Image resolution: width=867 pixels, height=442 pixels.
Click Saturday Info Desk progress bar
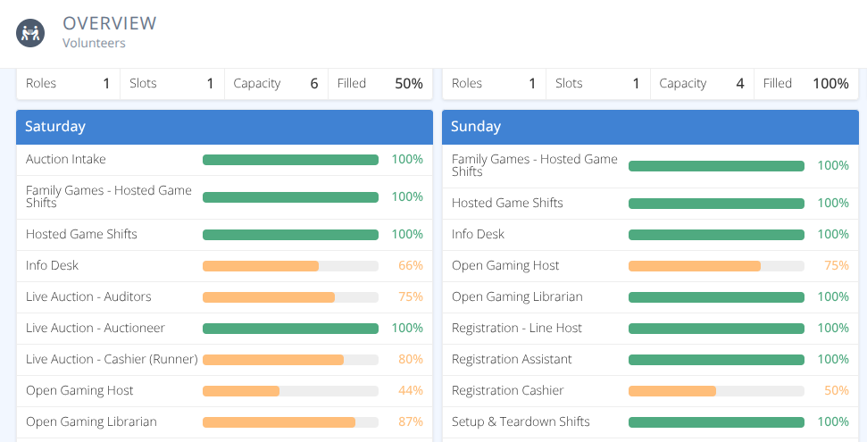click(290, 266)
